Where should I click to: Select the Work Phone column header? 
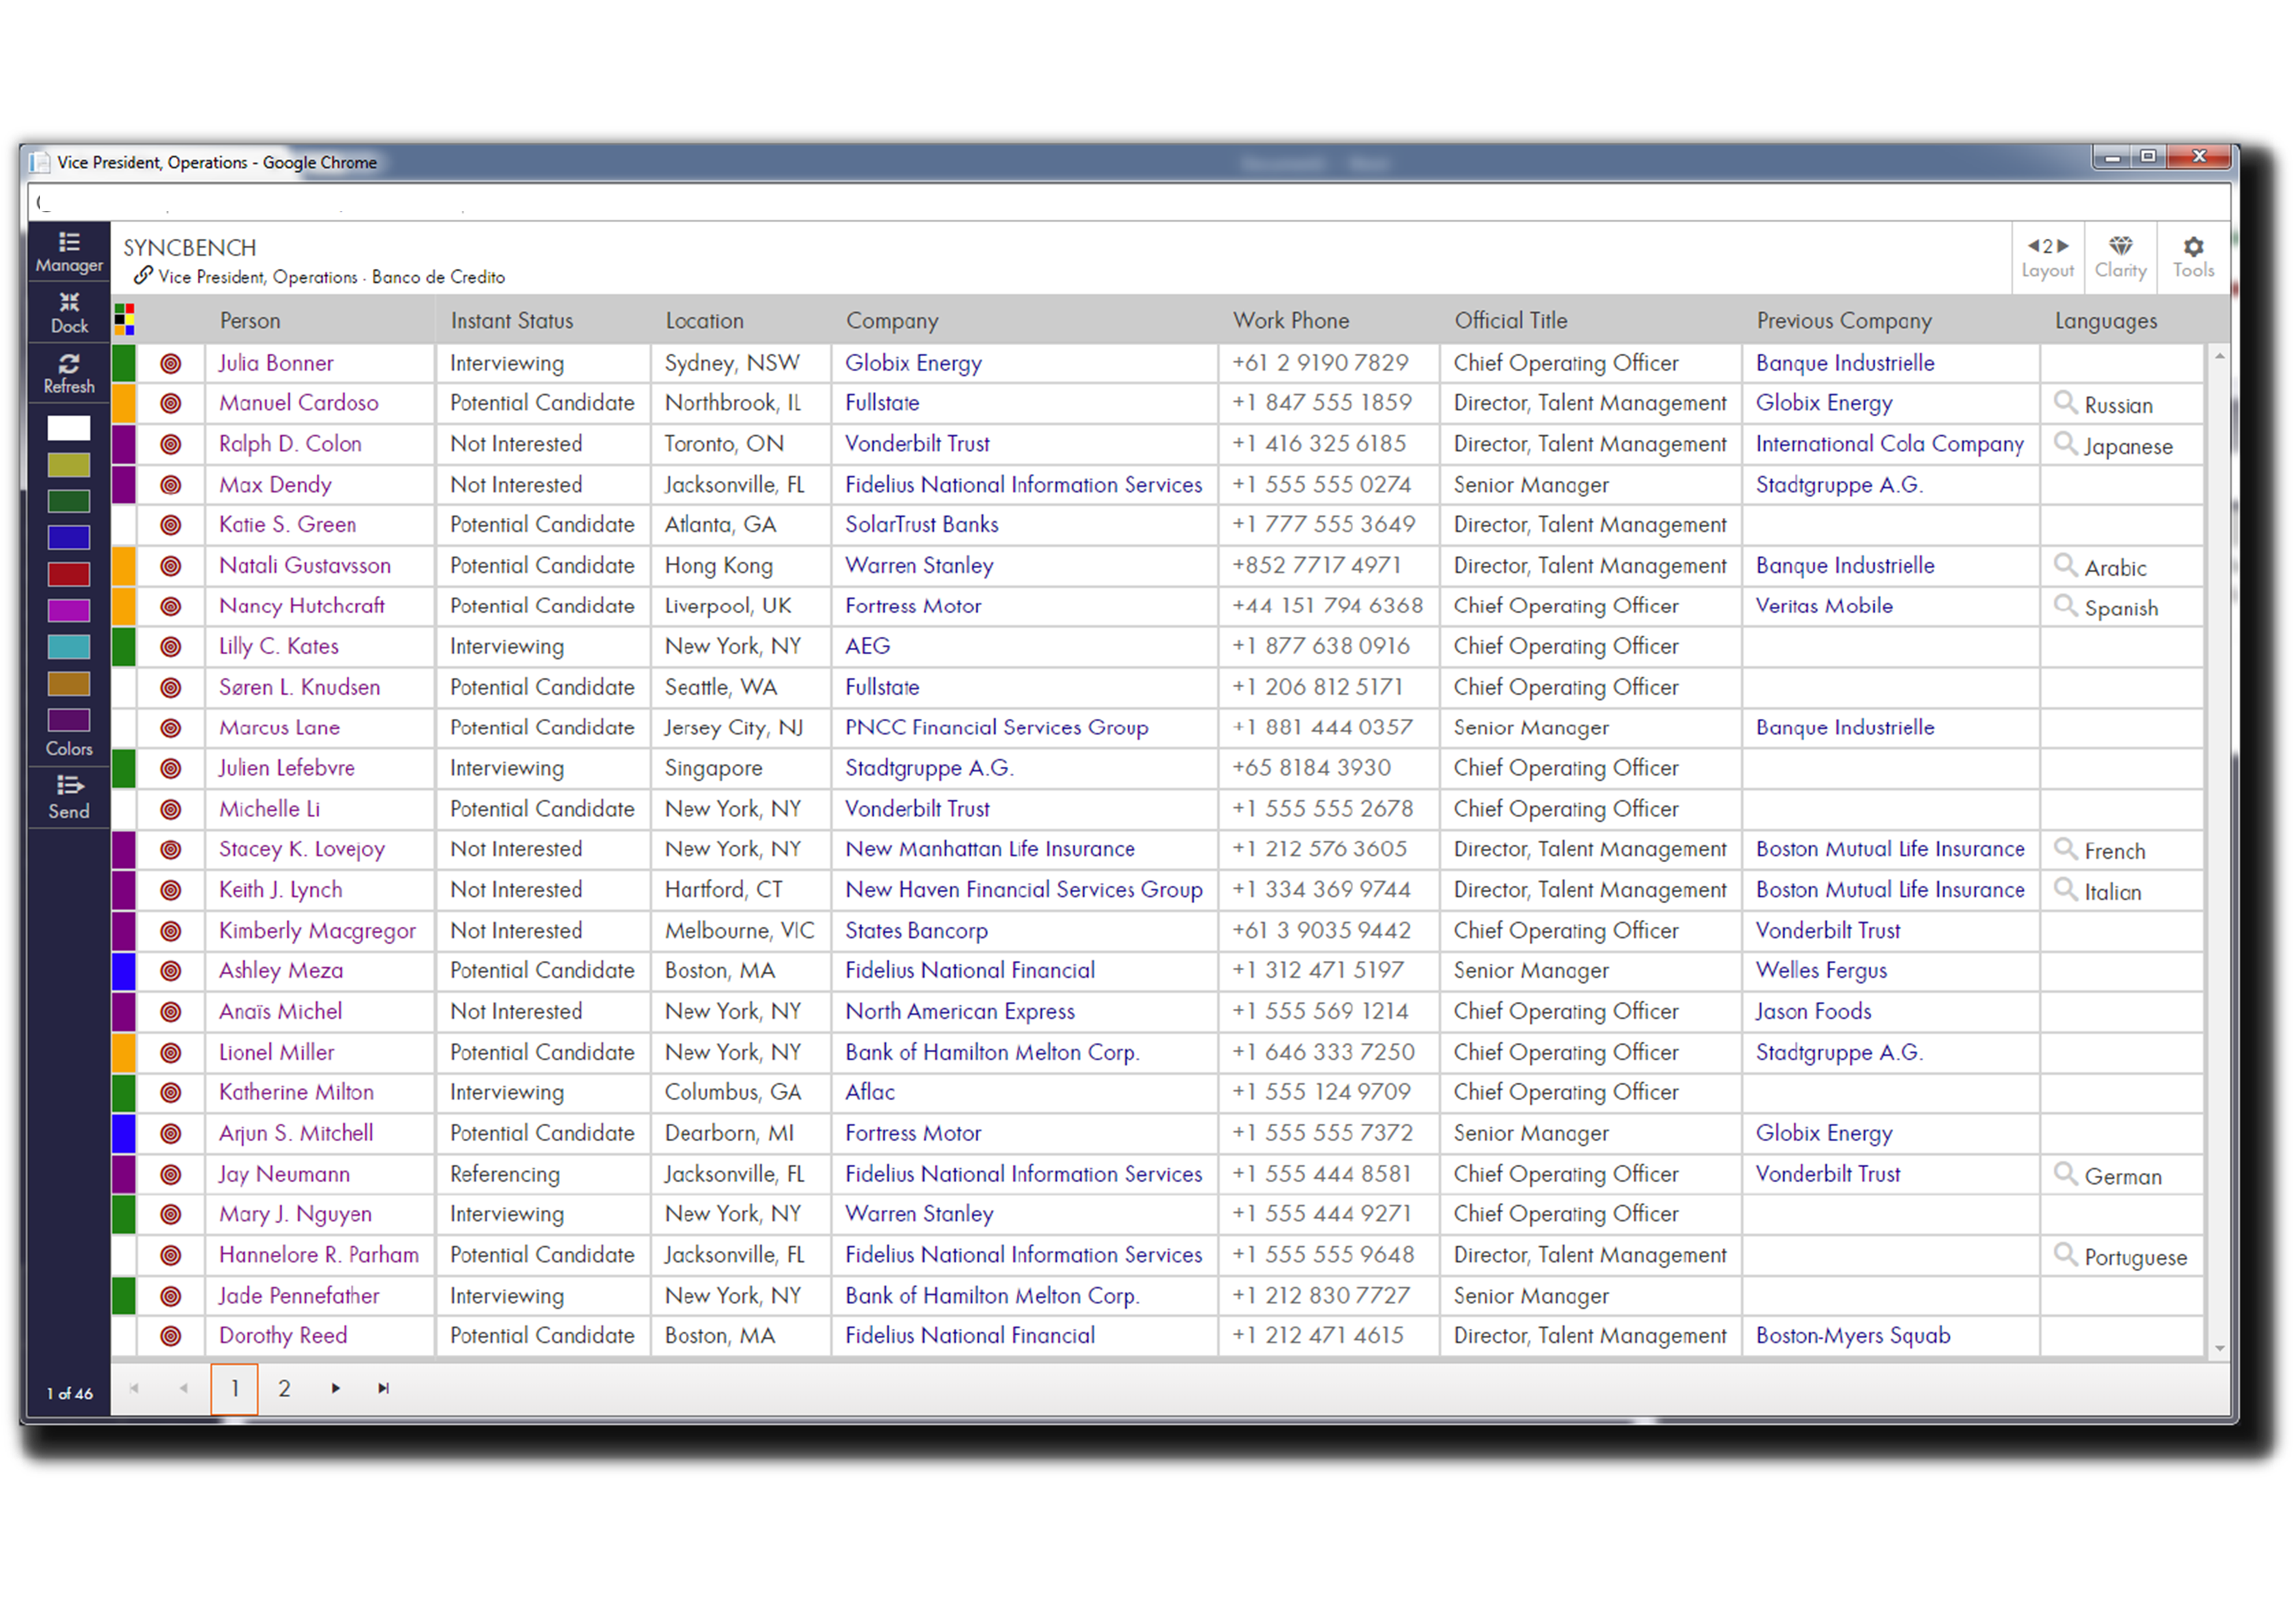(1291, 320)
